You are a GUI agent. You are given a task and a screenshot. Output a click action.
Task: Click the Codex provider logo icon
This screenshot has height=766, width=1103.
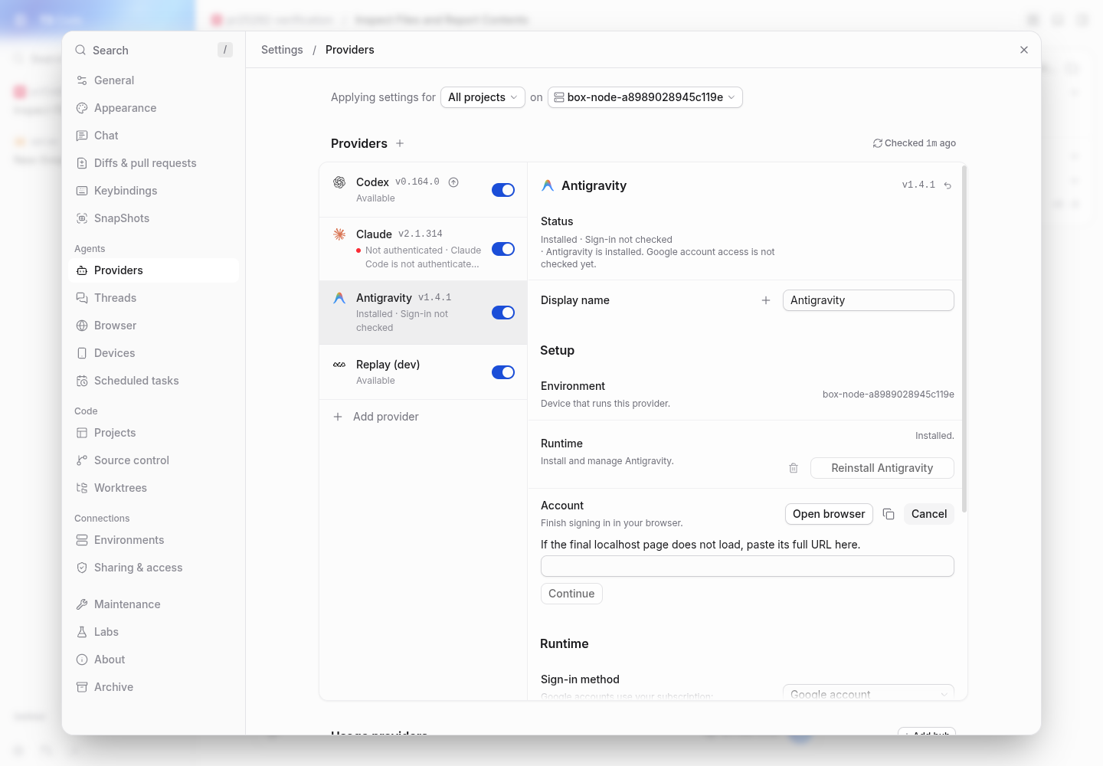point(339,182)
